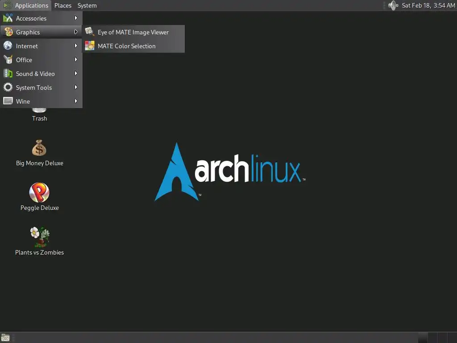Expand arrow next to Accessories

point(76,18)
